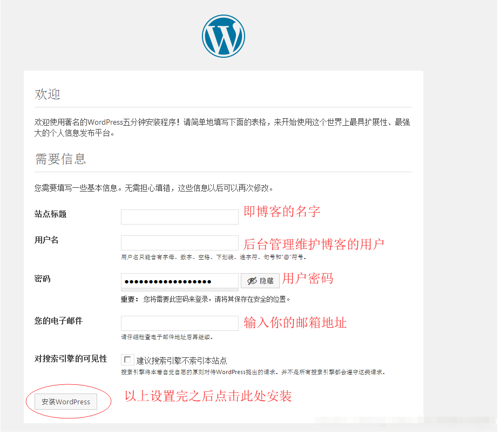Click the 密码 field label

click(x=43, y=279)
